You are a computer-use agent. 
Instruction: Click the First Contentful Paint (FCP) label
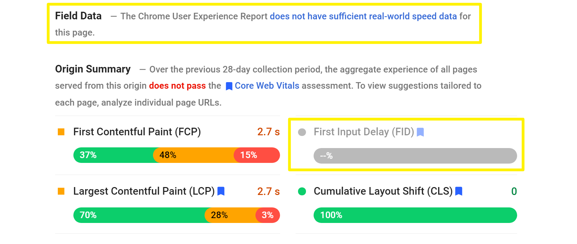[137, 131]
